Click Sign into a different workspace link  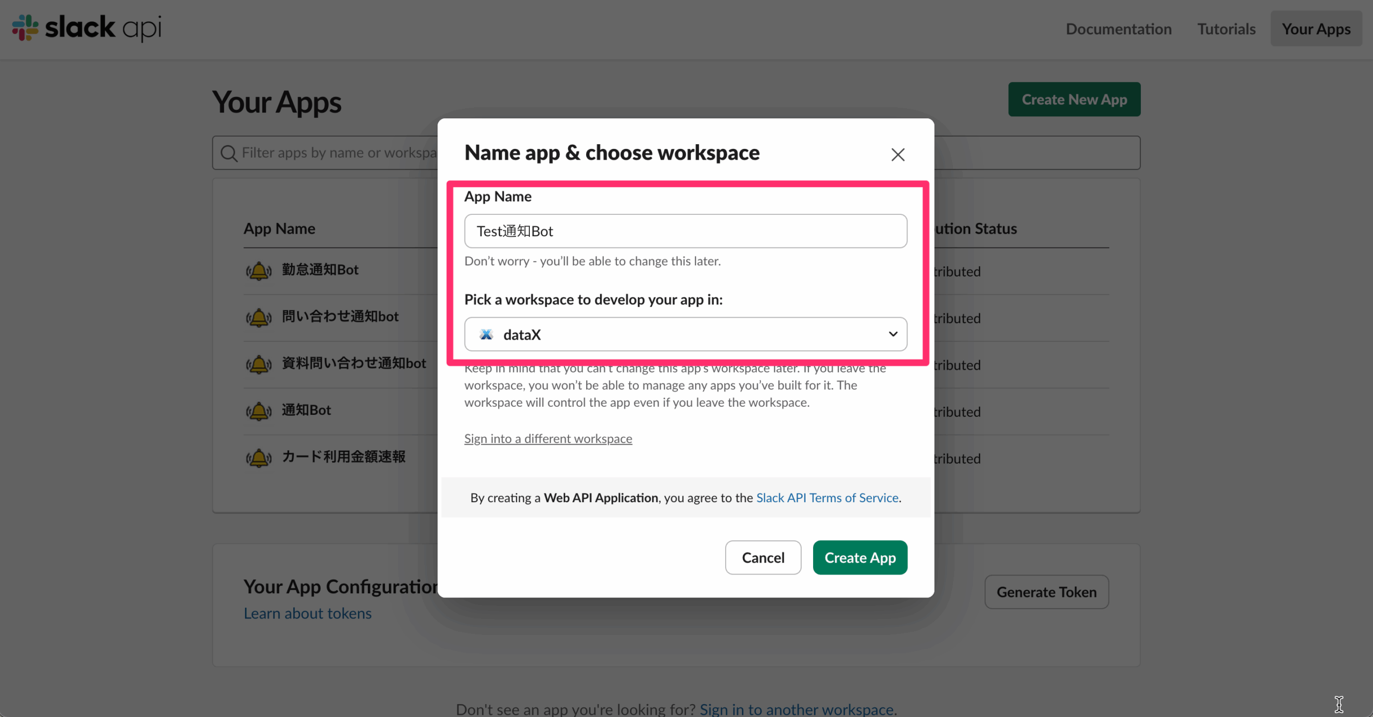(x=548, y=438)
